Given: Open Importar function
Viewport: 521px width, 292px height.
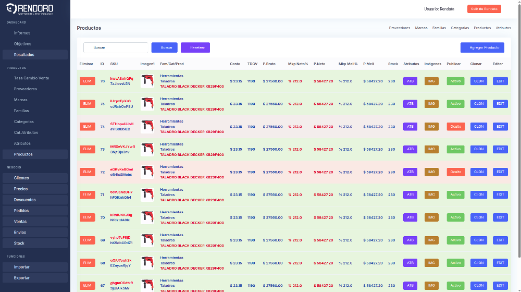Looking at the screenshot, I should [35, 267].
